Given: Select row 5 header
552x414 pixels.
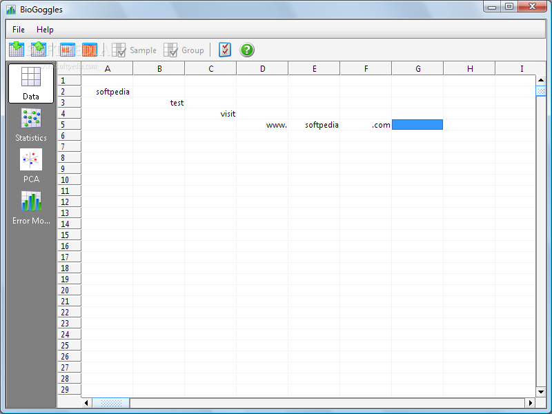Looking at the screenshot, I should click(x=70, y=125).
